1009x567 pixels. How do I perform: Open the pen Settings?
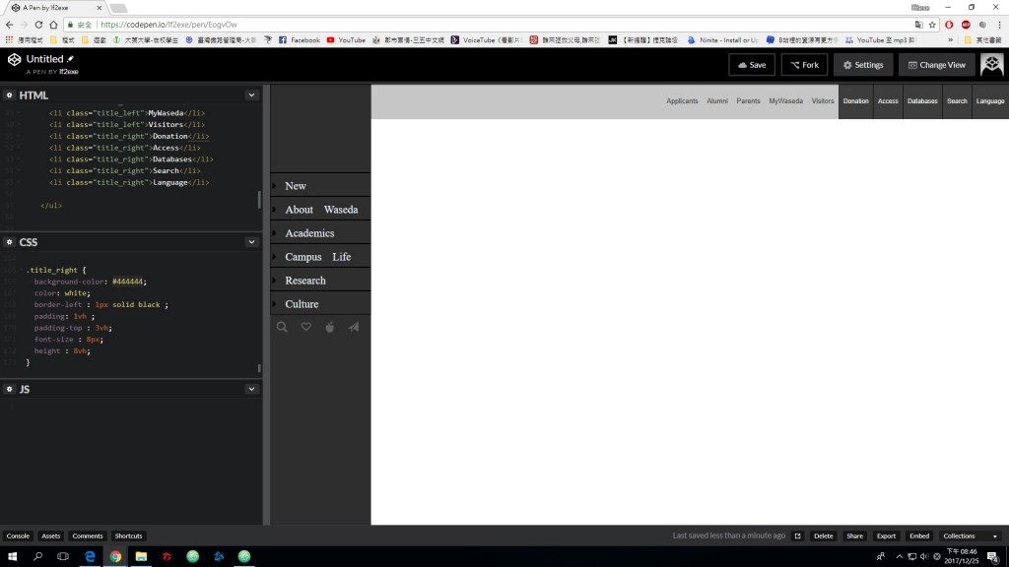click(863, 65)
